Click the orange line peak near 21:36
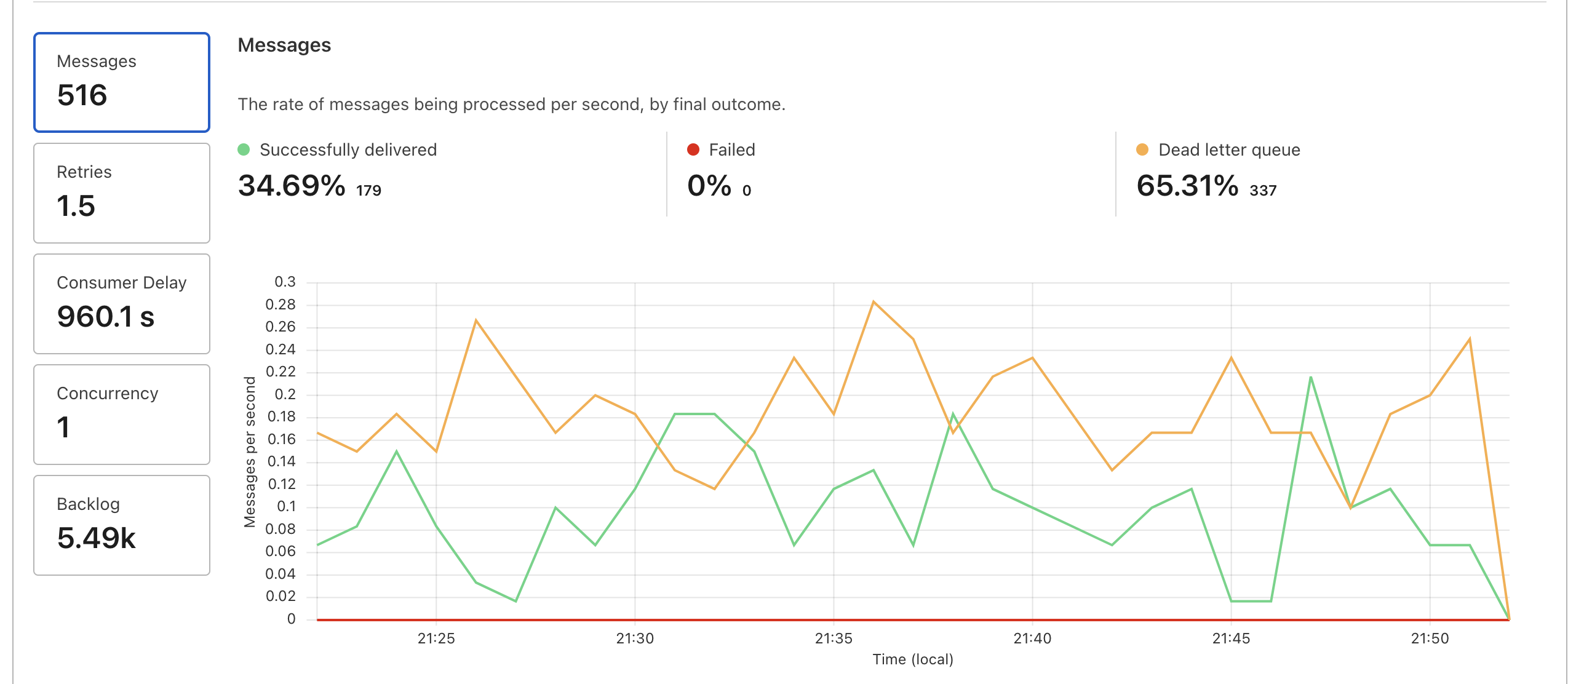Viewport: 1576px width, 684px height. [x=874, y=302]
